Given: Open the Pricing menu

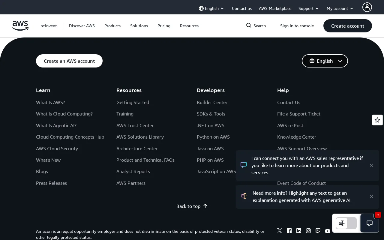Looking at the screenshot, I should [x=164, y=26].
